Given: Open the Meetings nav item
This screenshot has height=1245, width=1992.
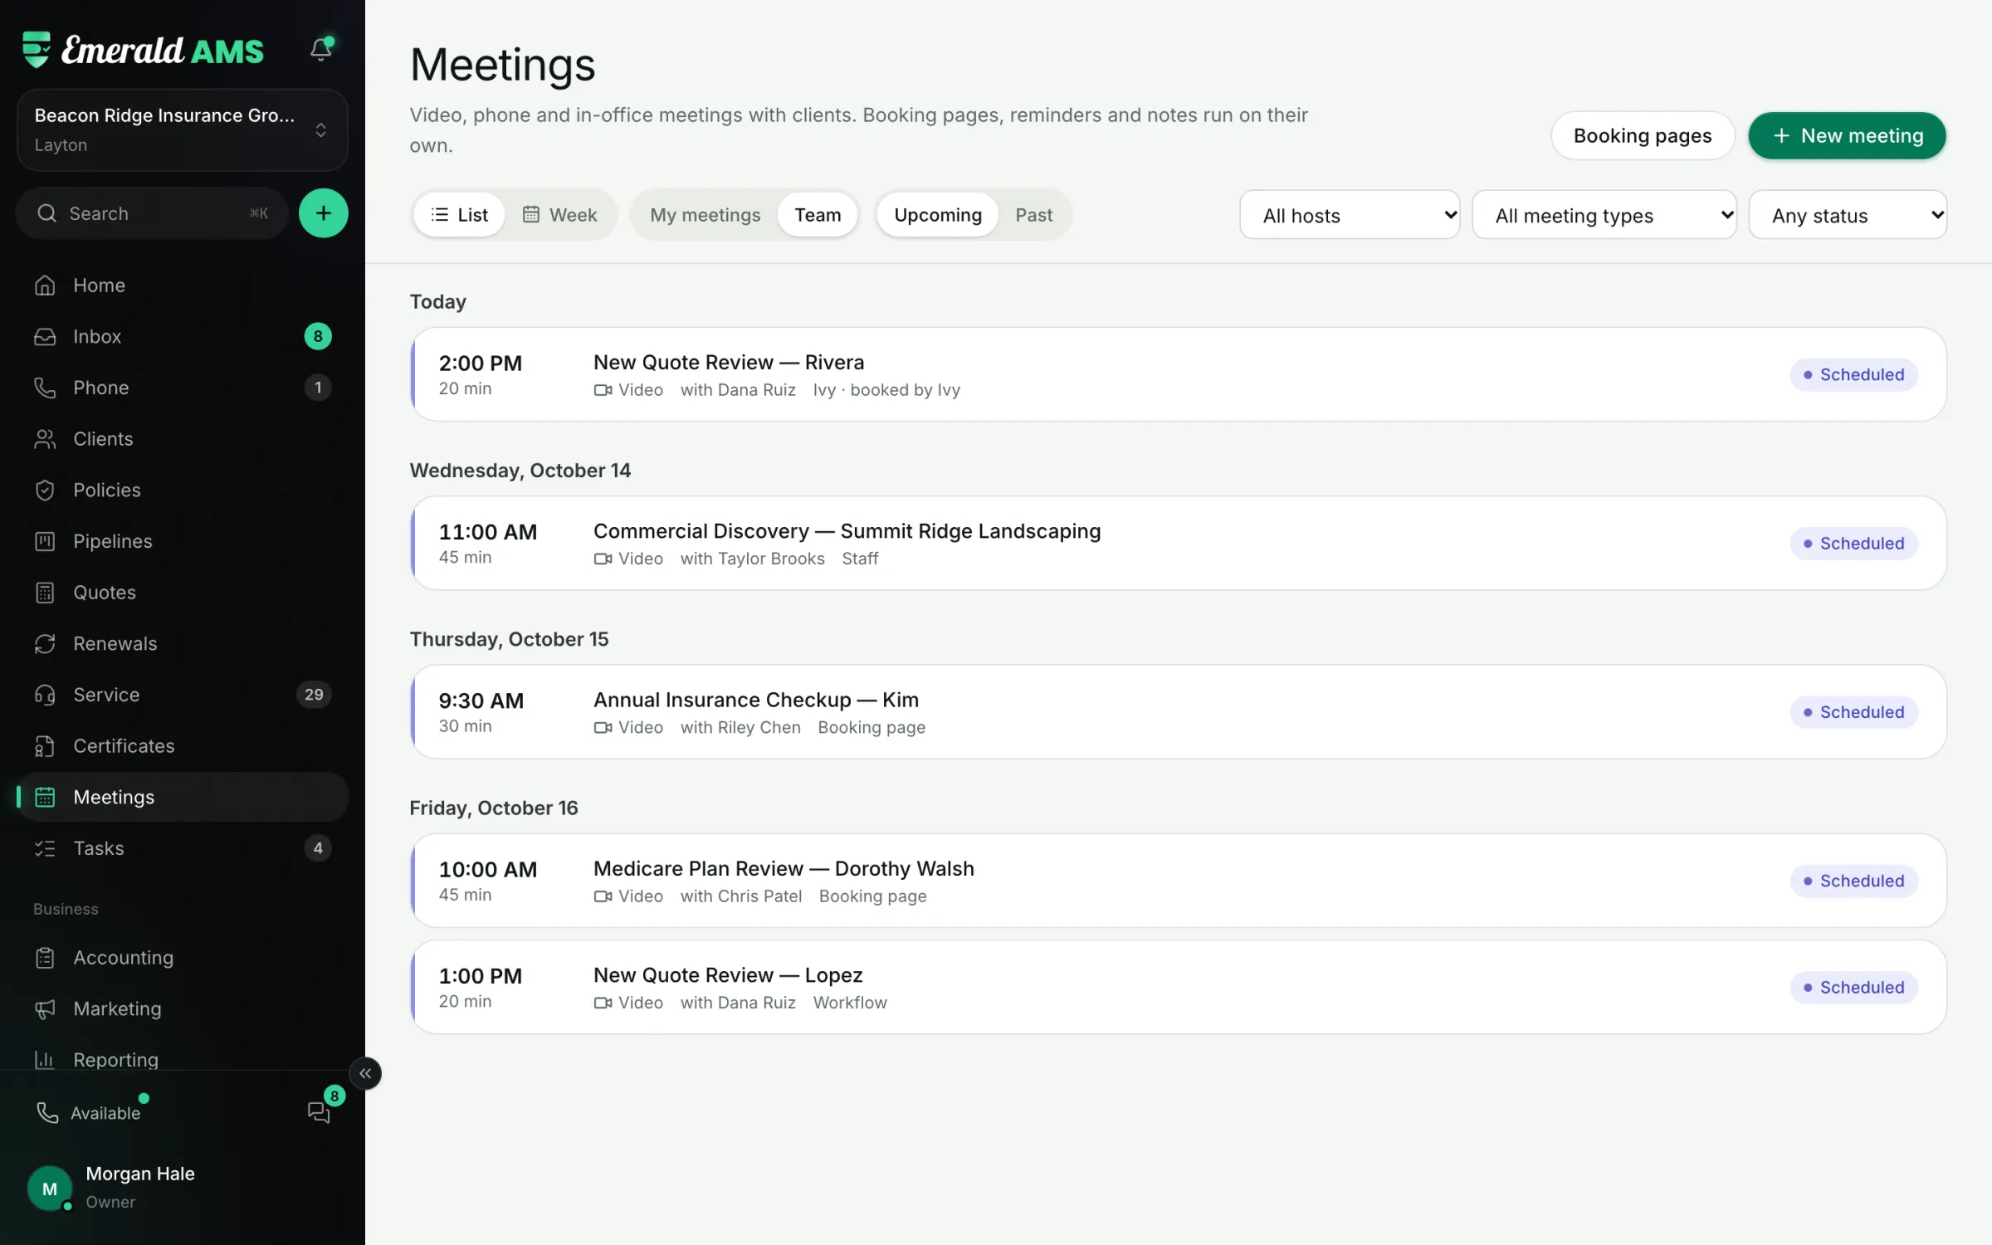Looking at the screenshot, I should click(183, 797).
